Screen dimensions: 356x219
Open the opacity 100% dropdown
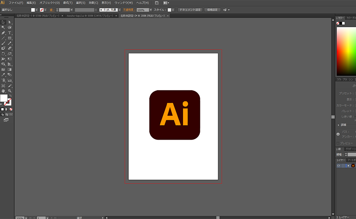coord(151,10)
